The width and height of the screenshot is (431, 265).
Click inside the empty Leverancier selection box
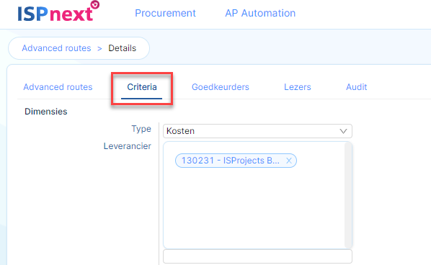[x=254, y=209]
